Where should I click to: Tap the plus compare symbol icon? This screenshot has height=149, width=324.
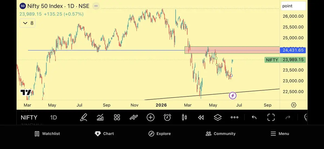pyautogui.click(x=150, y=117)
